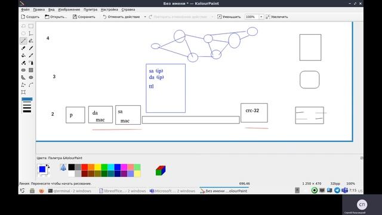Select the Rounded Rectangle tool

click(23, 70)
